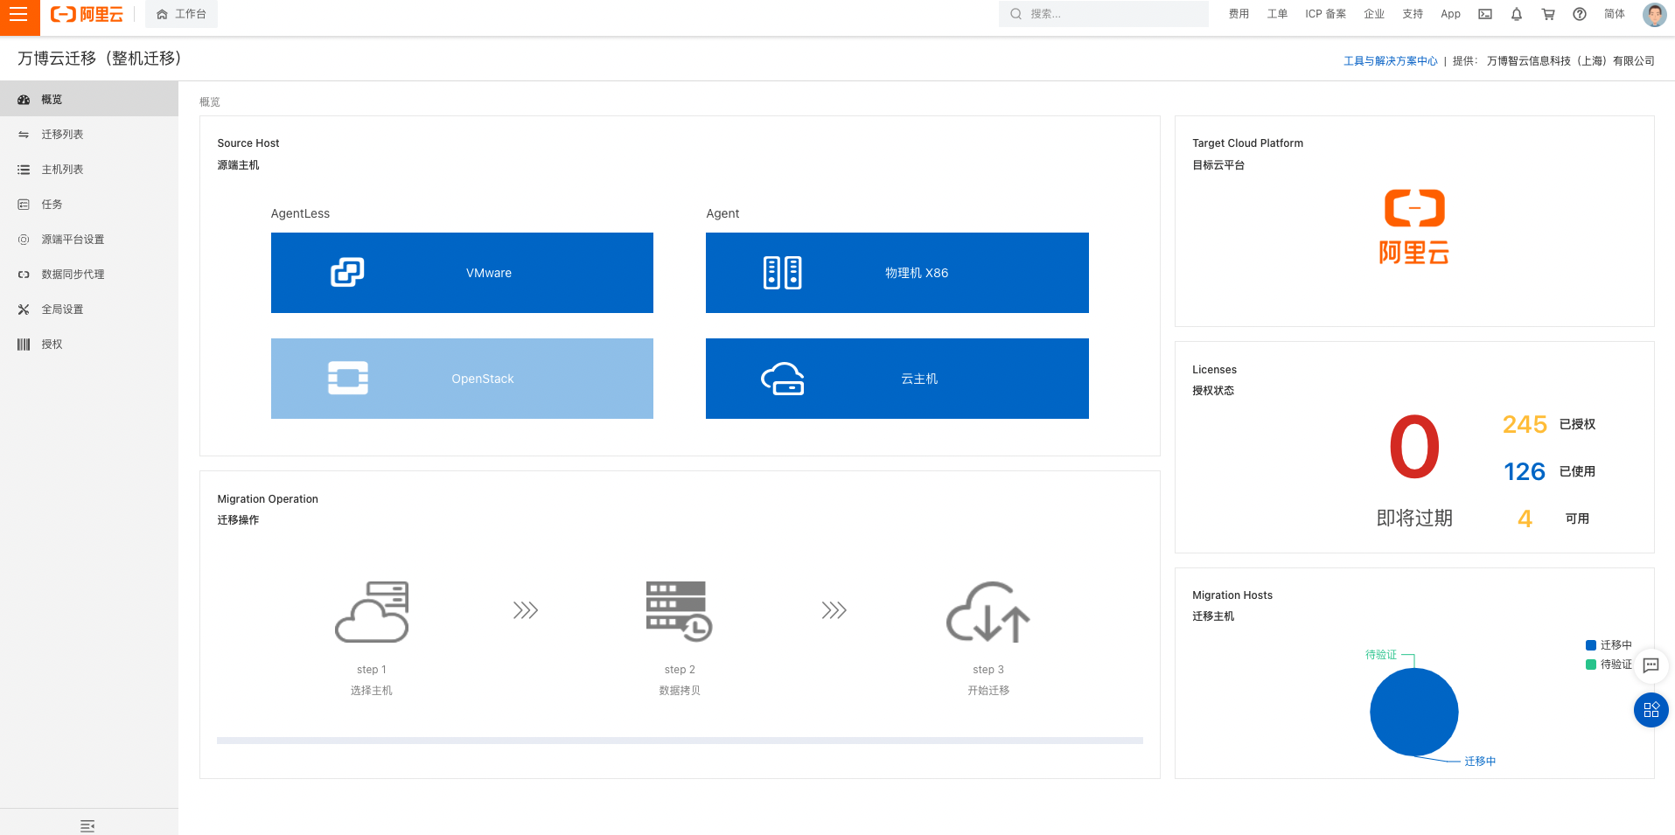This screenshot has height=835, width=1675.
Task: Click the VMware logo icon
Action: (x=347, y=272)
